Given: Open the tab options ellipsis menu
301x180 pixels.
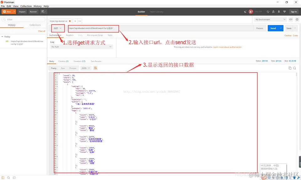Looking at the screenshot, I should pyautogui.click(x=80, y=21).
